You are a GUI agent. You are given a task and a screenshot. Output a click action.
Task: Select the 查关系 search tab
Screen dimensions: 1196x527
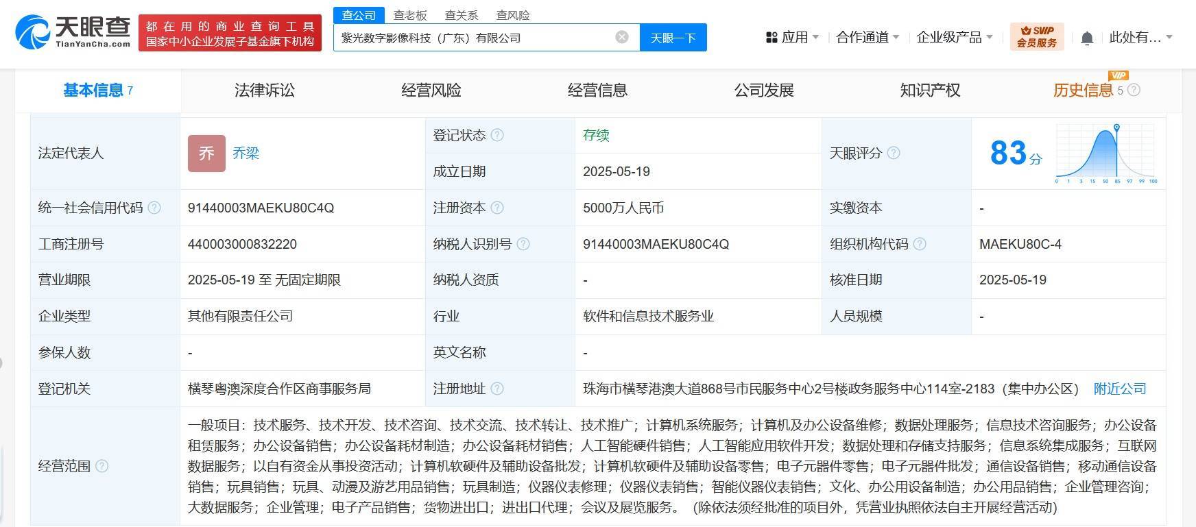pos(462,15)
